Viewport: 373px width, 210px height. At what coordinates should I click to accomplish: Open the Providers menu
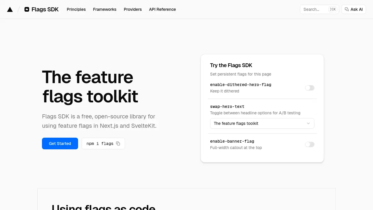[x=133, y=9]
